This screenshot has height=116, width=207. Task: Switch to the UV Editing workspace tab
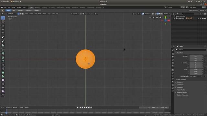pos(52,8)
